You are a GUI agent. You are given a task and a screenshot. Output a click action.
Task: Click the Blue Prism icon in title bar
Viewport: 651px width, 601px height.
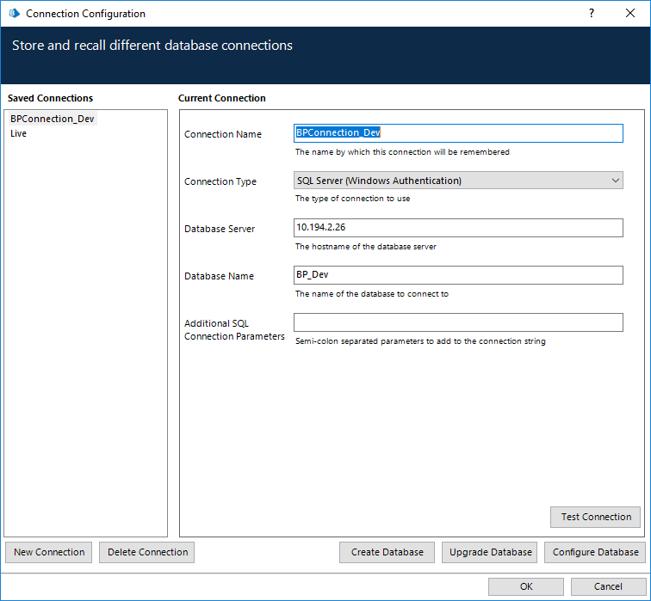click(14, 14)
